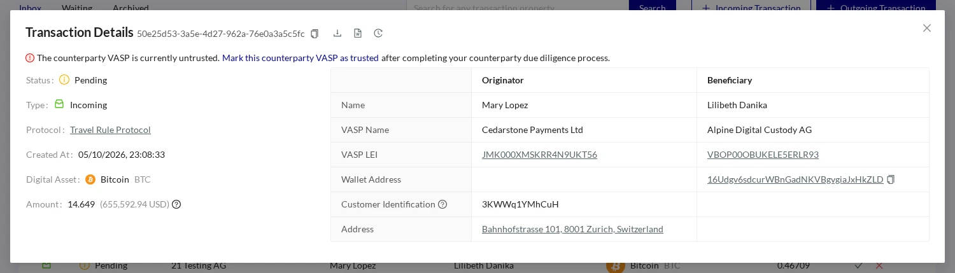Mark this counterparty VASP as trusted
Screen dimensions: 955x273
click(301, 58)
